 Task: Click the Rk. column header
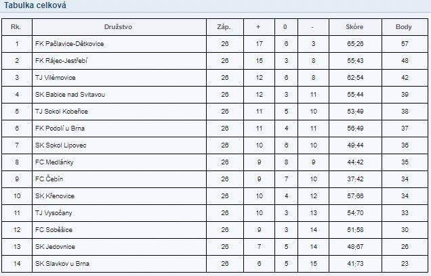tap(16, 27)
